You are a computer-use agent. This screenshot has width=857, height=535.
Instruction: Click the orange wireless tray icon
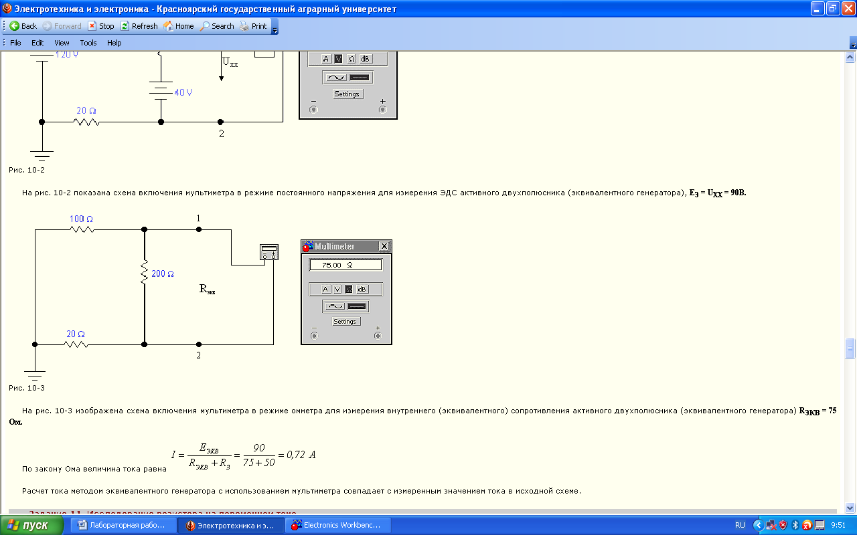[807, 525]
